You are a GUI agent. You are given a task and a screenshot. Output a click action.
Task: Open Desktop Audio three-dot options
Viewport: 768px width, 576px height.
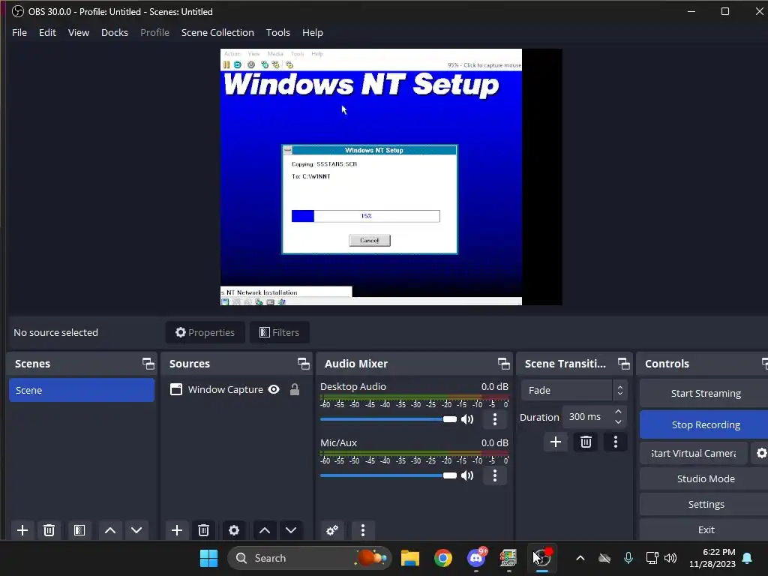495,419
